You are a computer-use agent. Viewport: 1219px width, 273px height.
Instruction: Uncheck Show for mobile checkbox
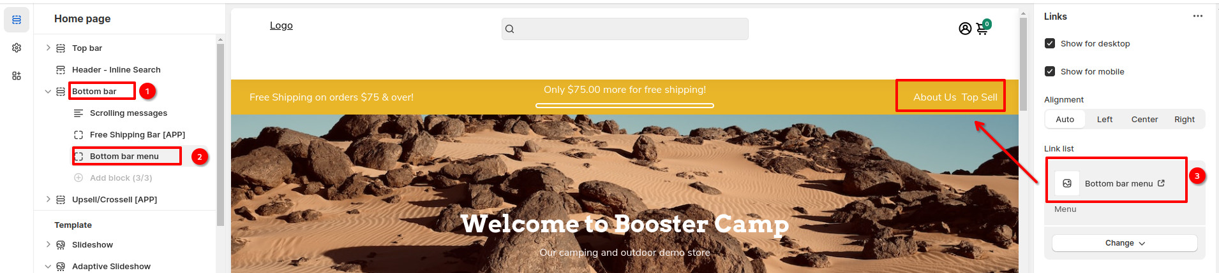click(x=1050, y=71)
